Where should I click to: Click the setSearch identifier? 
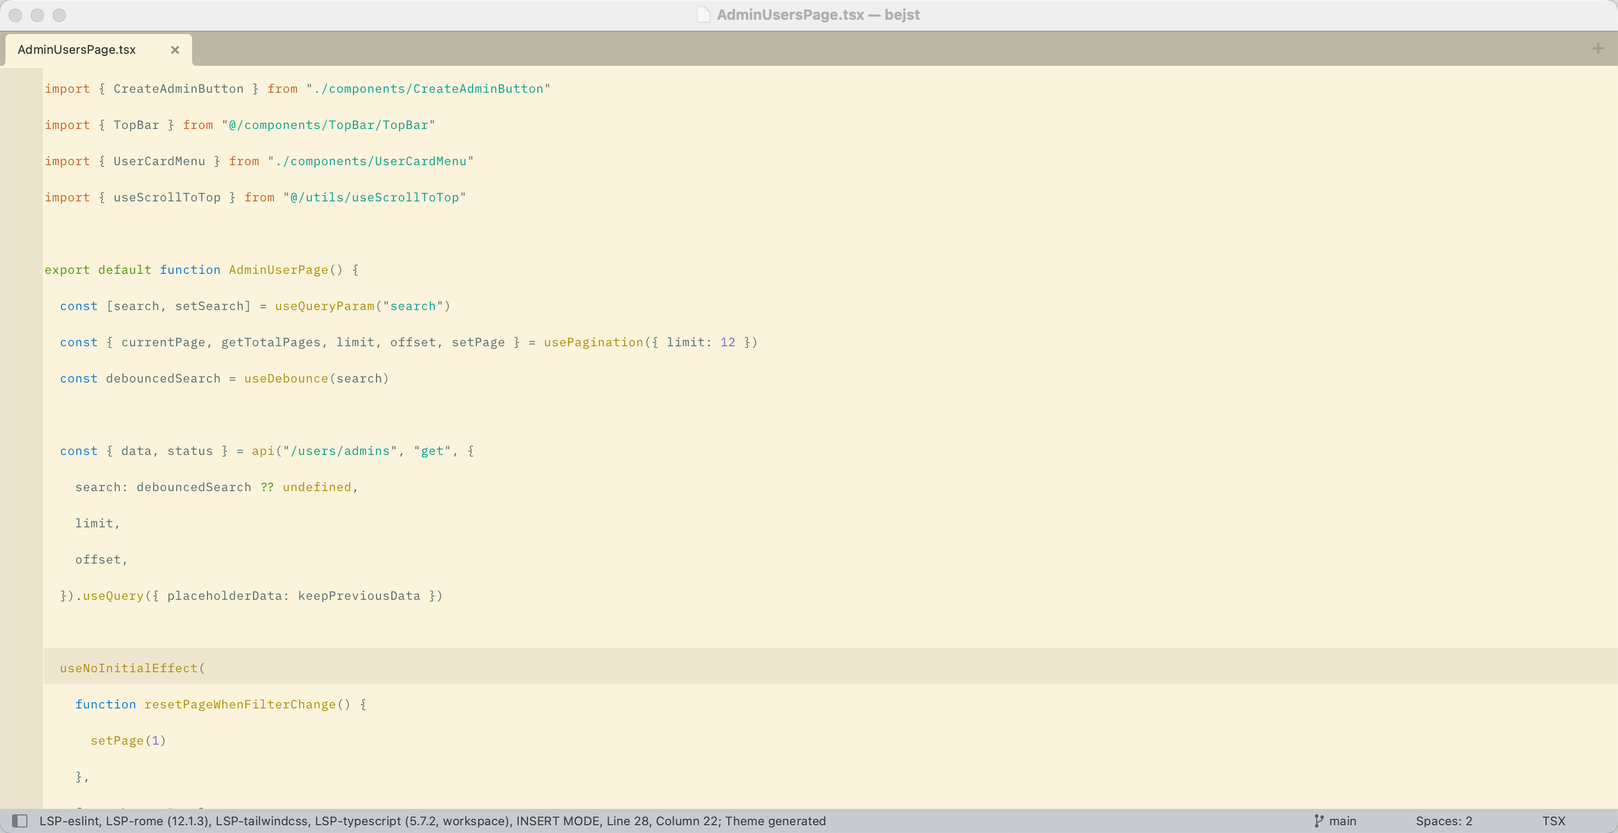tap(209, 306)
